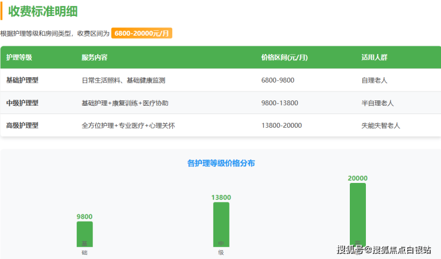Click the orange 6800-20000元/月 price badge

coord(142,34)
